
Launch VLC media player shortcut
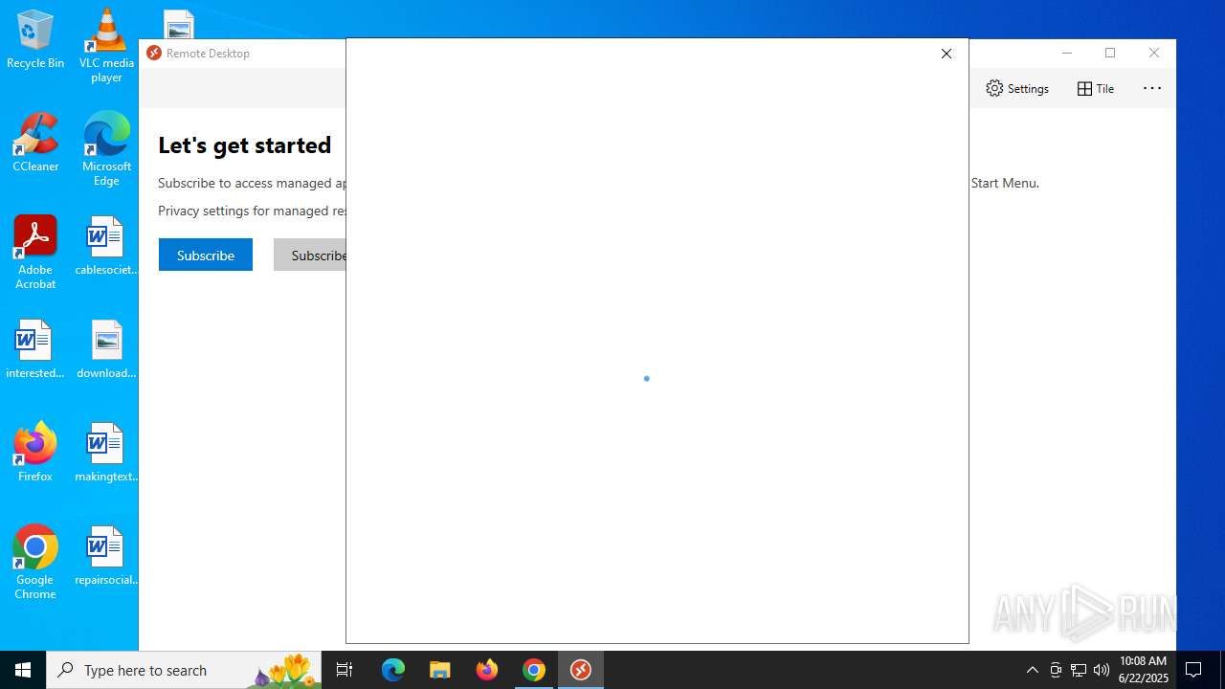(x=106, y=45)
